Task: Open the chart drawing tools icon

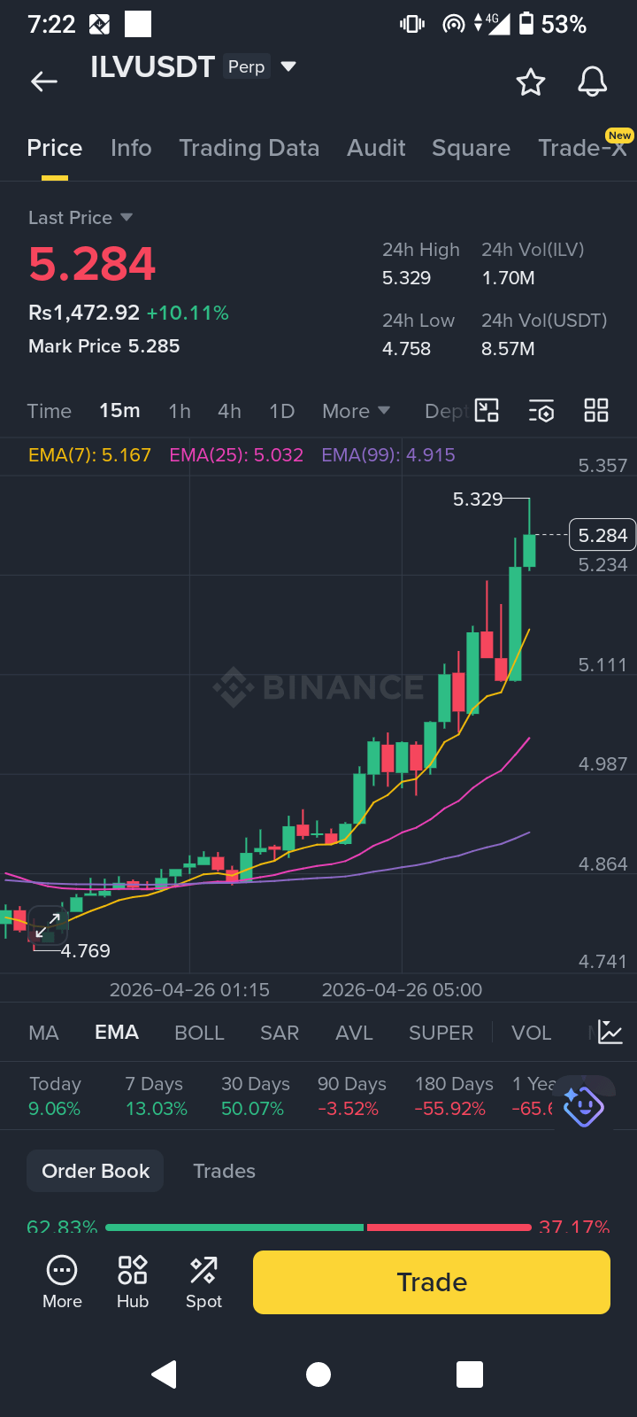Action: (x=487, y=410)
